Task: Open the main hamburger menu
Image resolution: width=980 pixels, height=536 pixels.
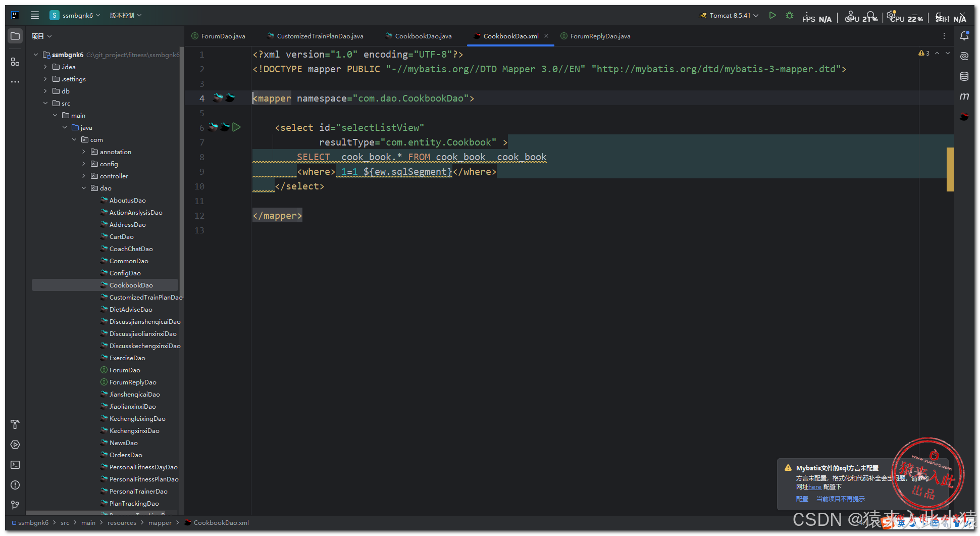Action: pos(35,15)
